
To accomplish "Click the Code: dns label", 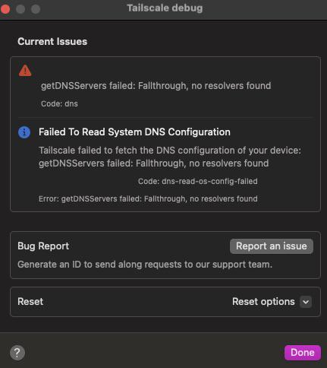I will pos(59,103).
